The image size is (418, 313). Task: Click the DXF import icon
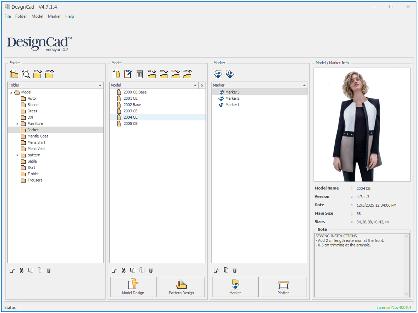[x=175, y=74]
